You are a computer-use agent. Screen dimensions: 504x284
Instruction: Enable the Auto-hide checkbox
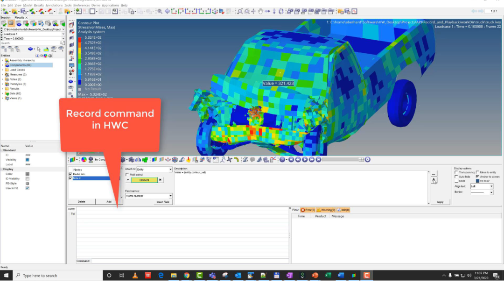[x=456, y=177]
